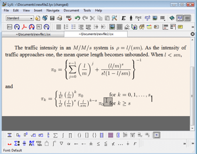Save the document with the floppy icon
The width and height of the screenshot is (197, 154).
point(52,18)
